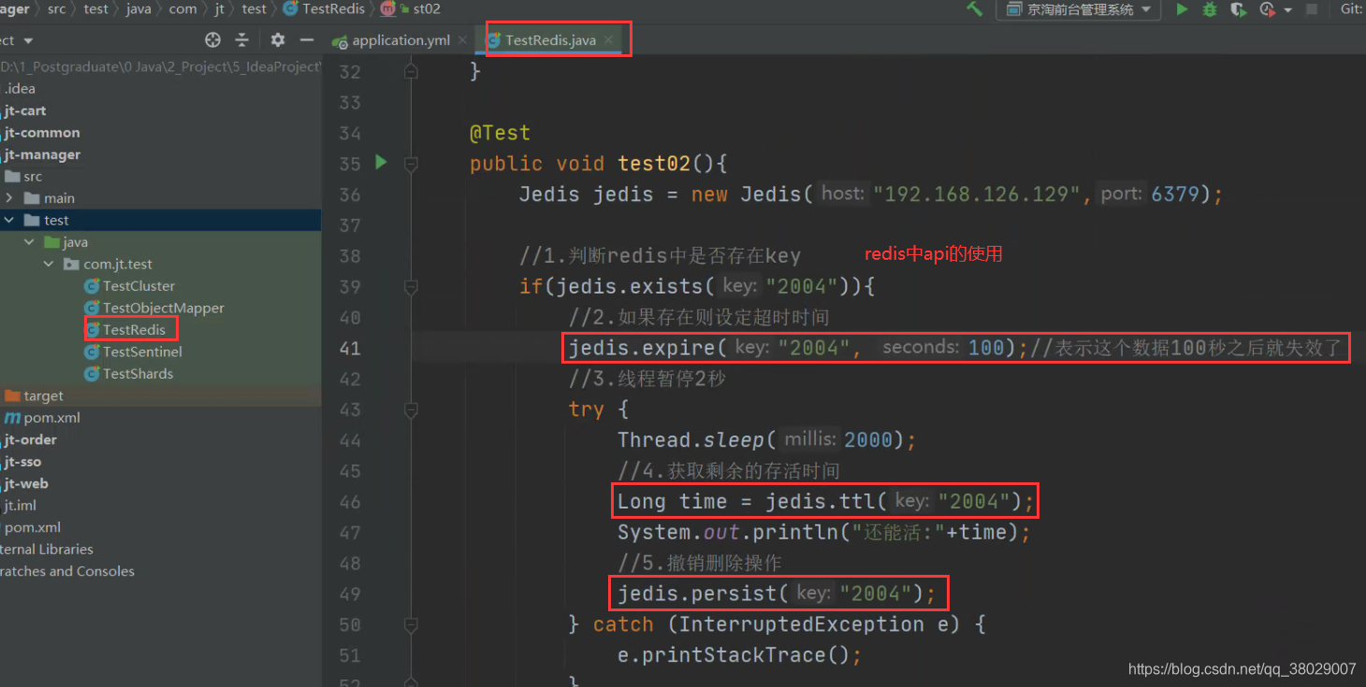This screenshot has width=1366, height=687.
Task: Run the selected configuration with green play
Action: (1183, 9)
